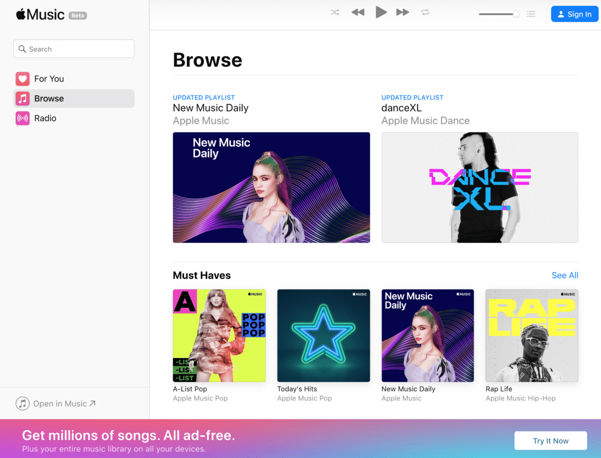Toggle shuffle playback mode
This screenshot has width=601, height=458.
335,13
